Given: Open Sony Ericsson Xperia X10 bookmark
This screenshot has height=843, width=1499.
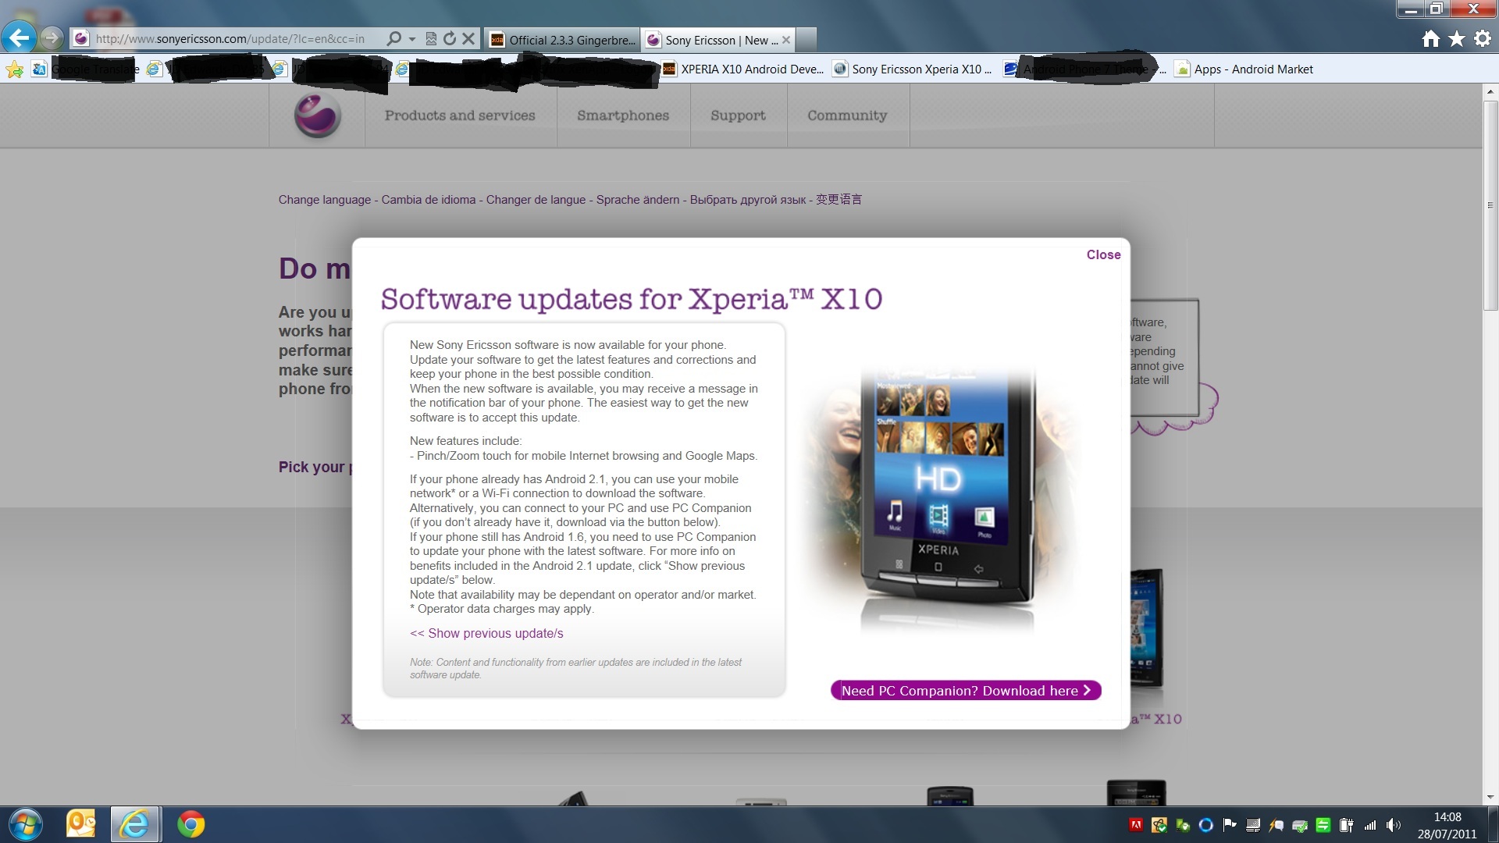Looking at the screenshot, I should 913,69.
